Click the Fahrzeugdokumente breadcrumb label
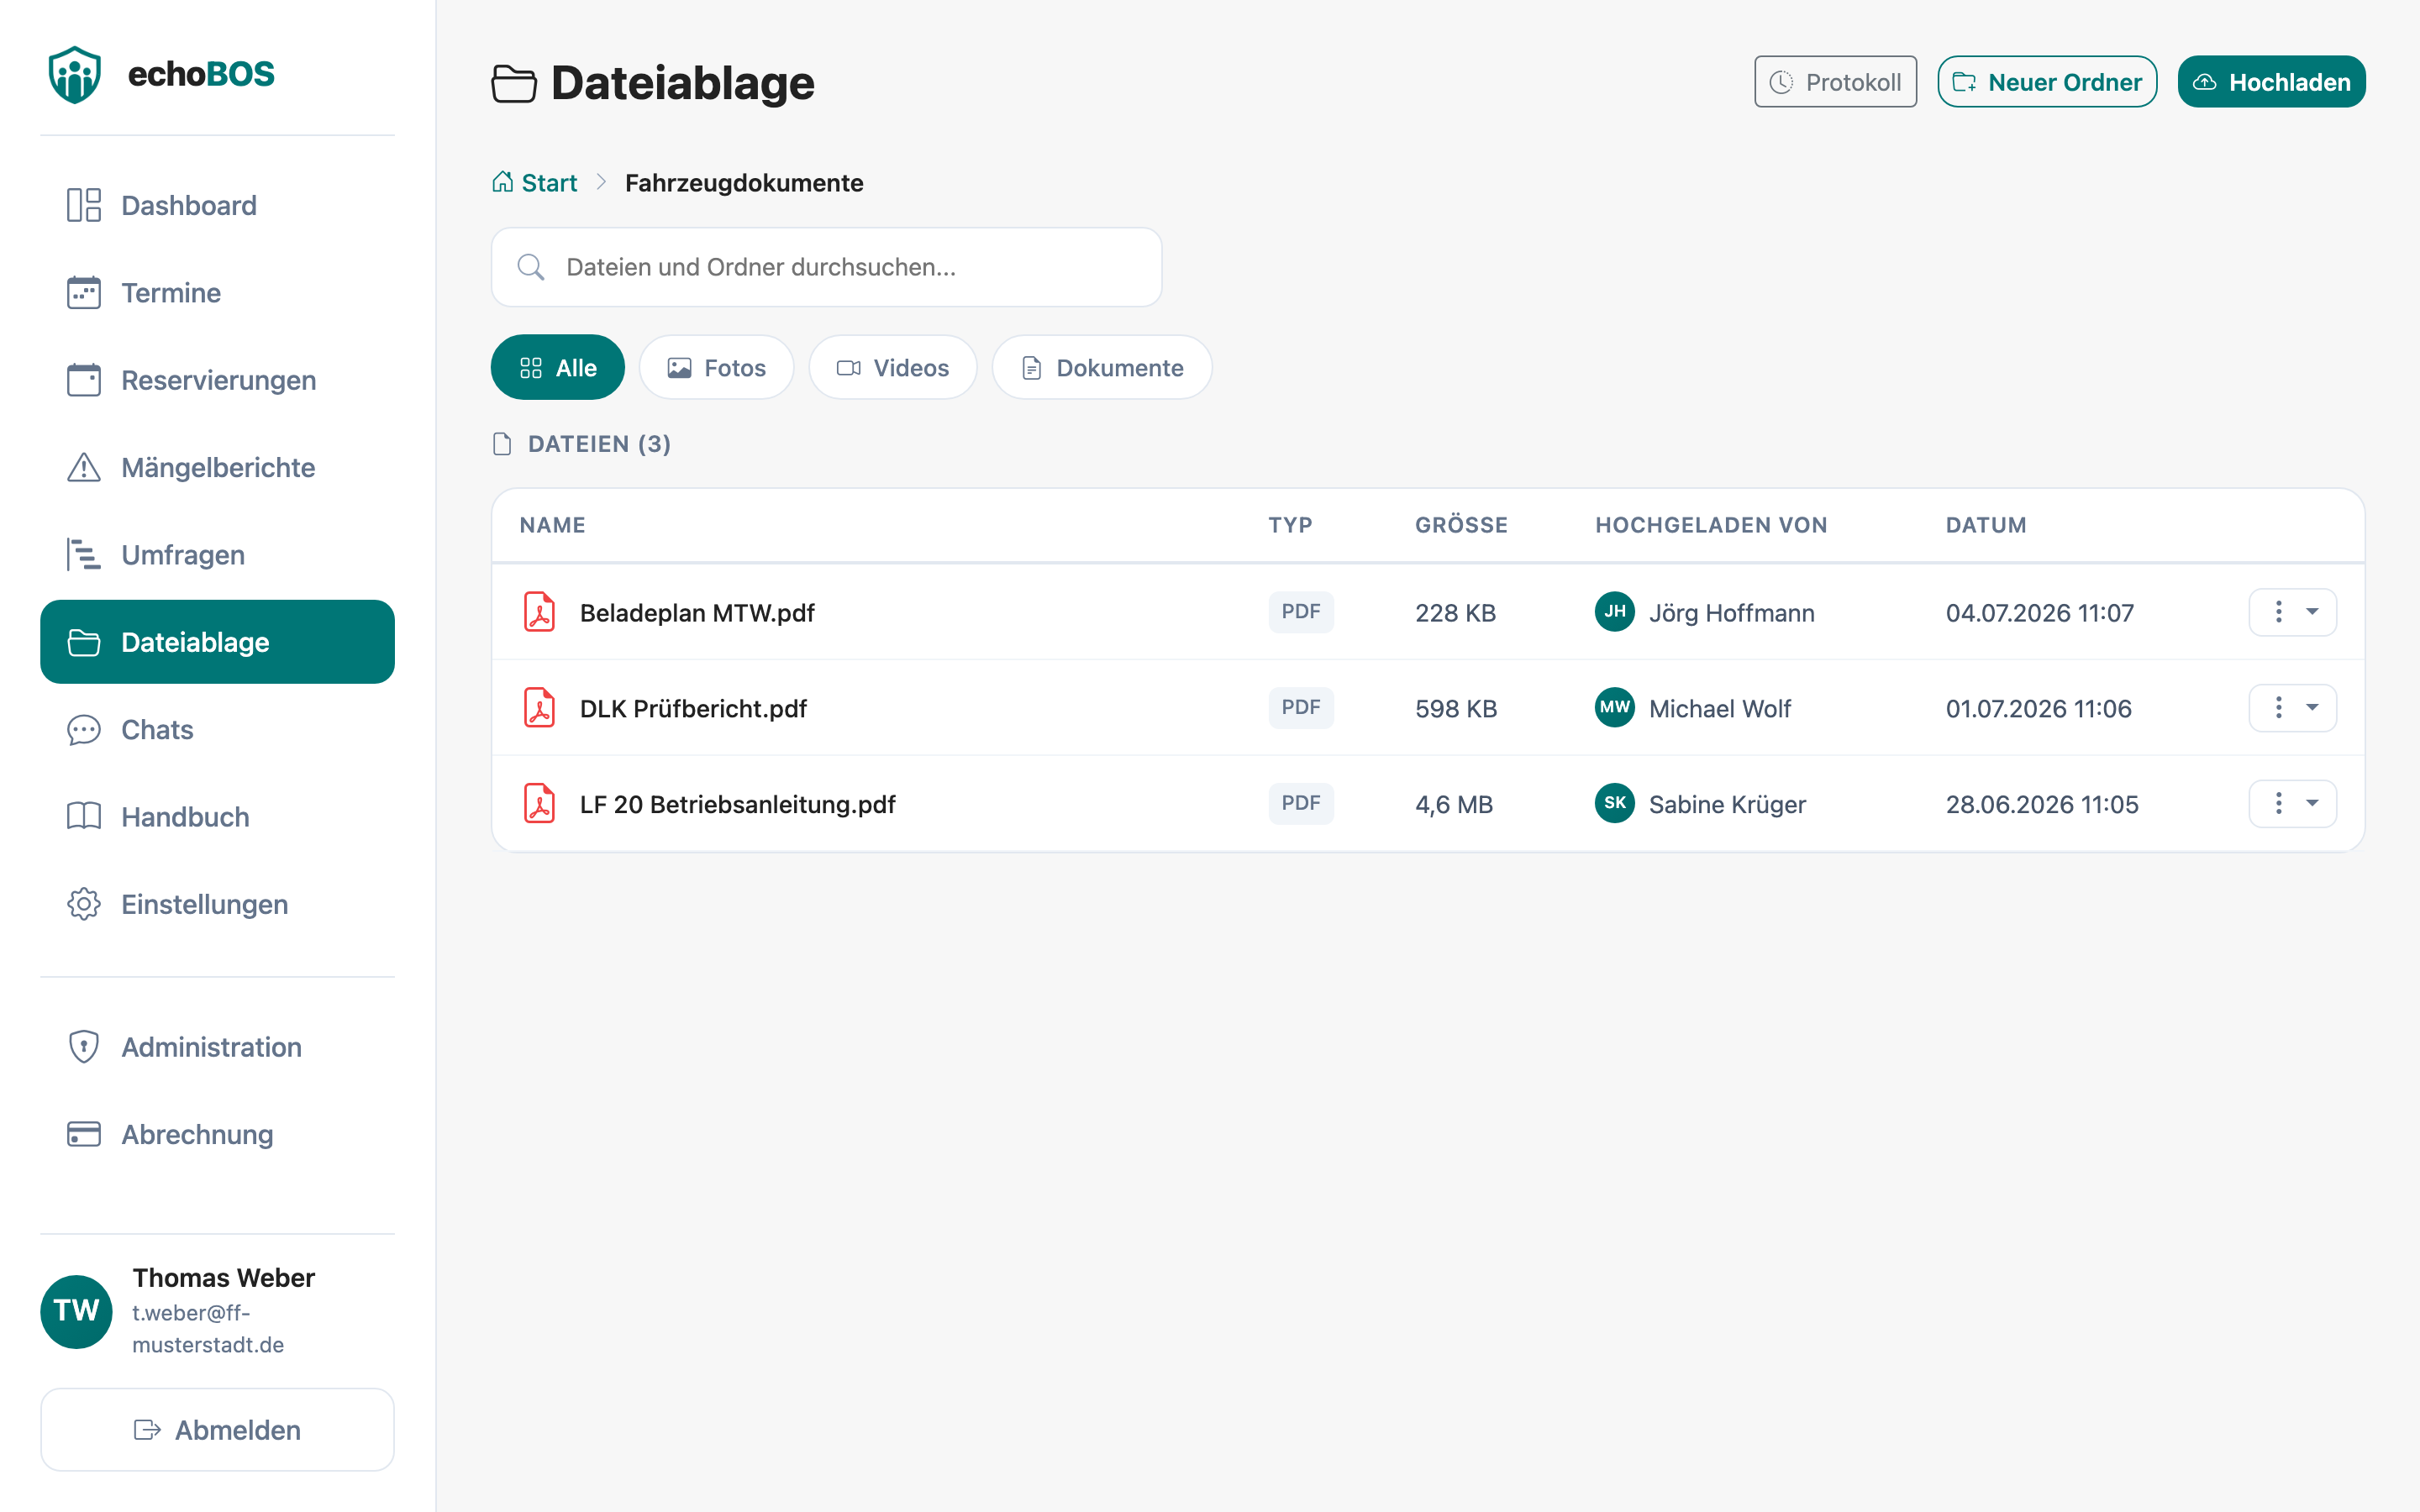Screen dimensions: 2420x1512 (x=744, y=183)
